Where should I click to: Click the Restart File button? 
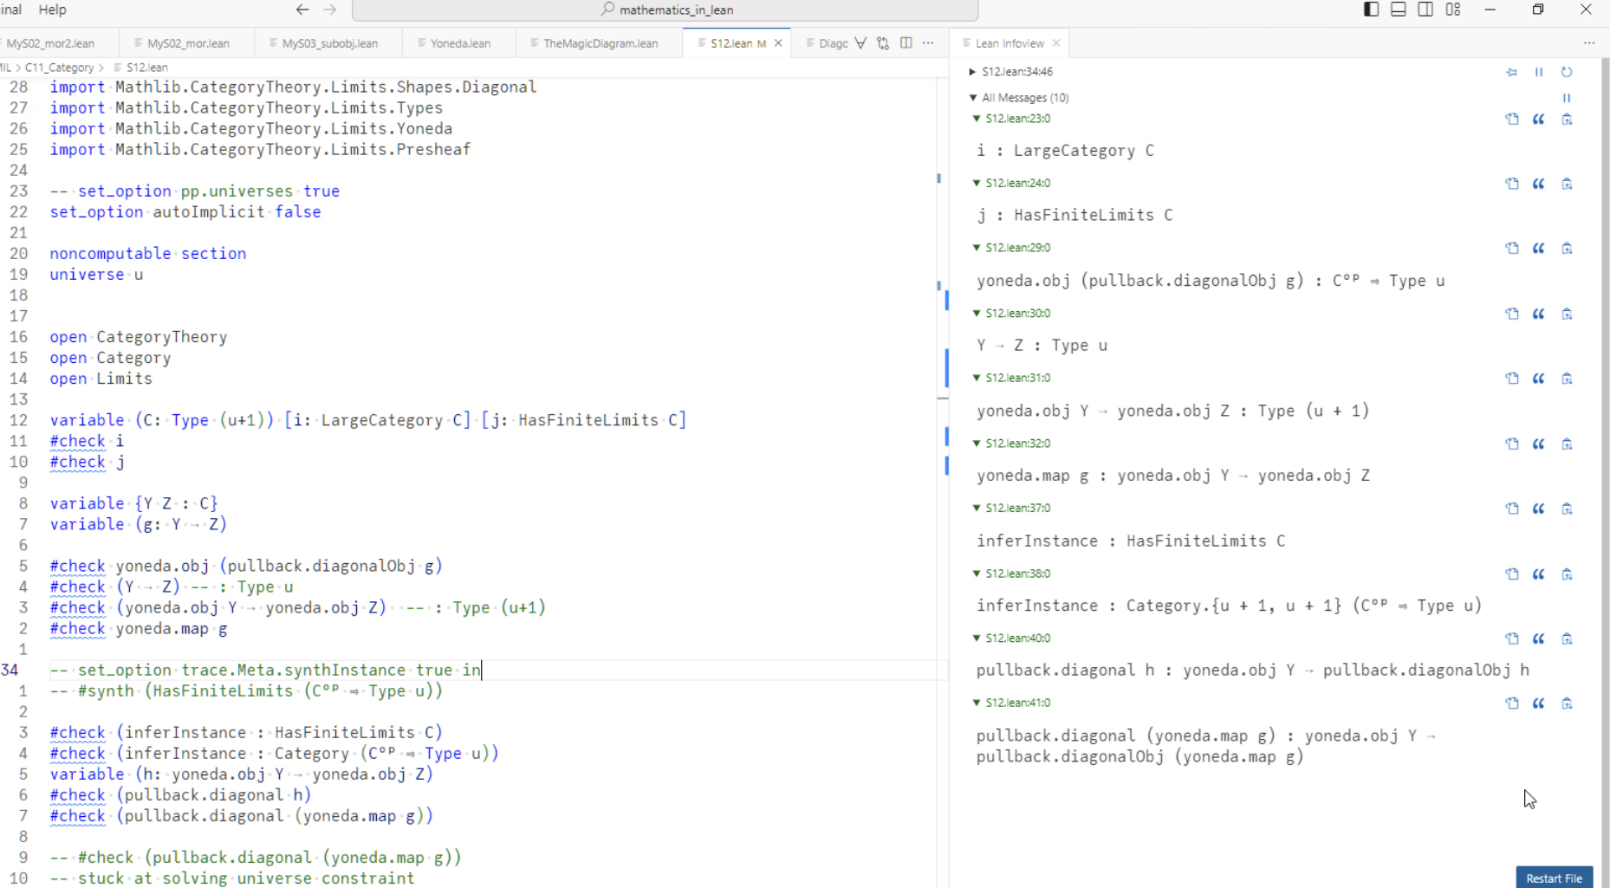(x=1554, y=878)
